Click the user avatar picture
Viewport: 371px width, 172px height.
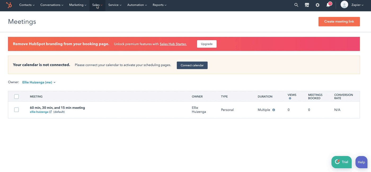click(344, 4)
